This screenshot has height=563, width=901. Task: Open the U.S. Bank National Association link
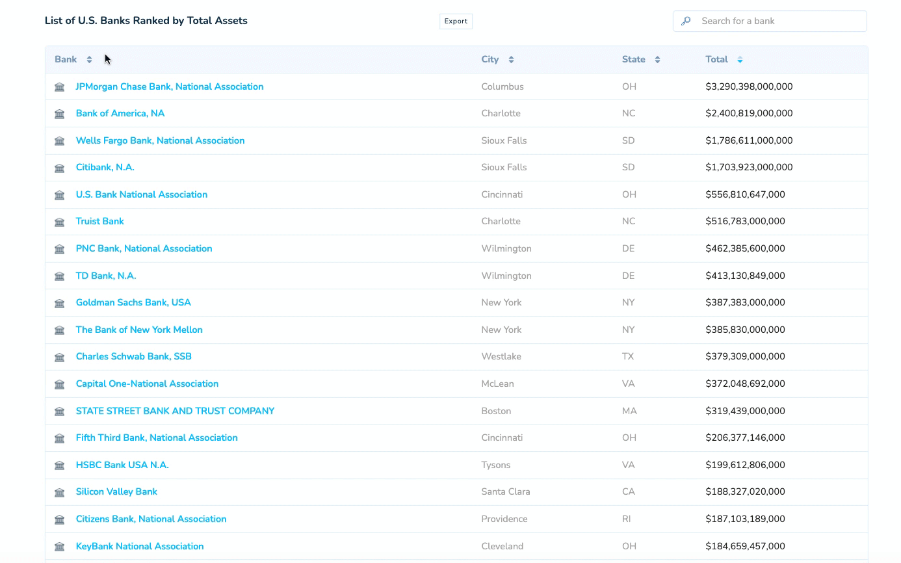(142, 194)
